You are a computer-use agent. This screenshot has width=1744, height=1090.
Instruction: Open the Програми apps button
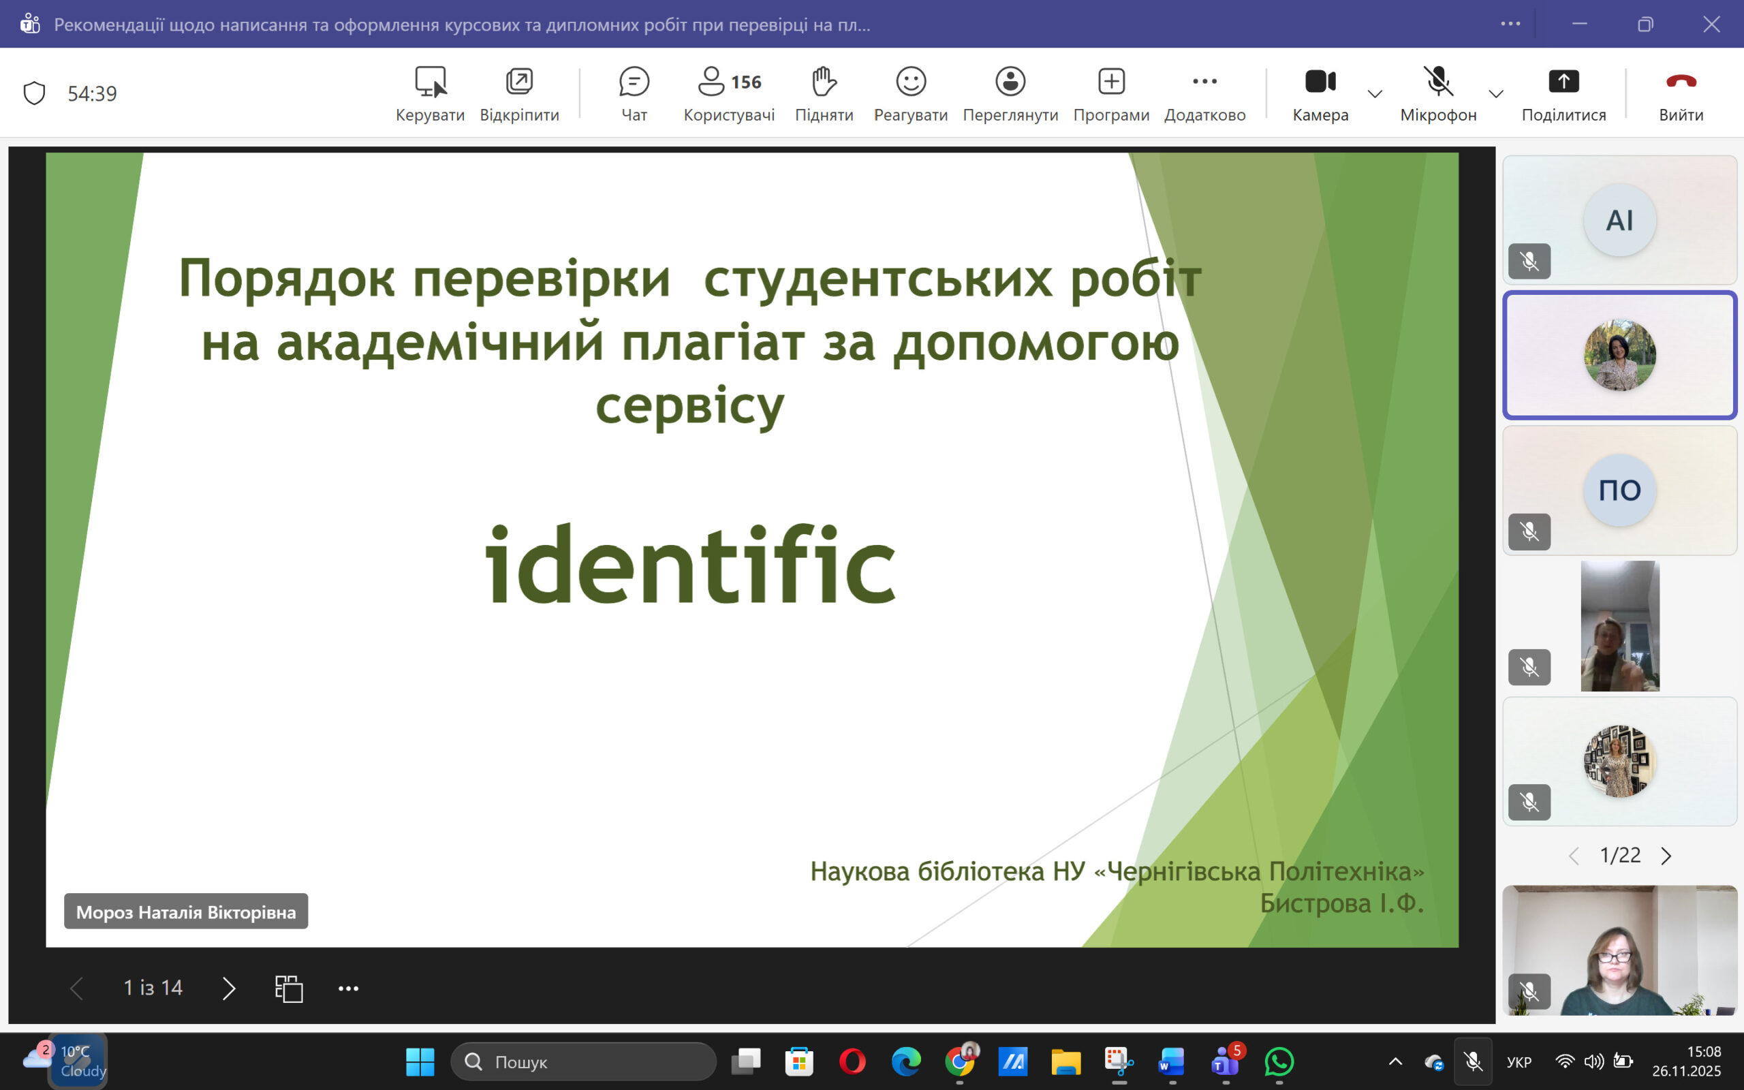pyautogui.click(x=1110, y=94)
